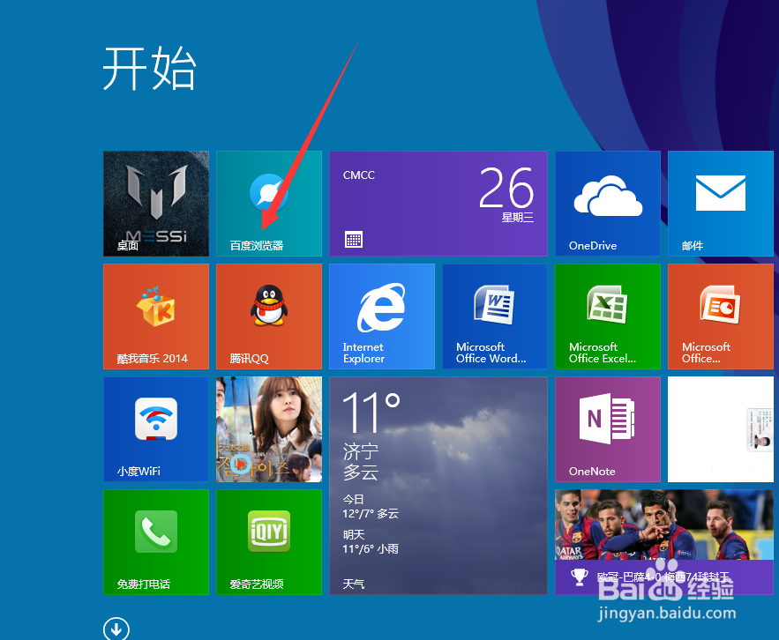Viewport: 779px width, 640px height.
Task: Open the OneNote tile
Action: [x=608, y=429]
